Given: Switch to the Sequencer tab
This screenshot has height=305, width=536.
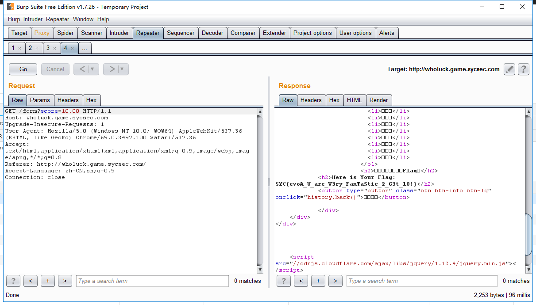Looking at the screenshot, I should pyautogui.click(x=181, y=33).
